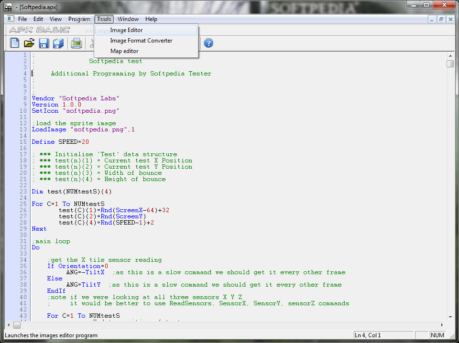Click the horizontal scrollbar left arrow

click(9, 325)
